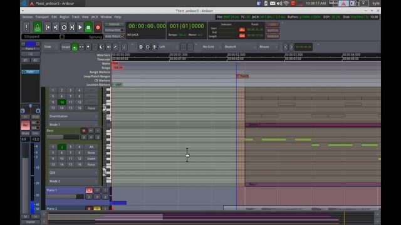The height and width of the screenshot is (225, 401).
Task: Click the shrink tracks icon
Action: [x=190, y=47]
